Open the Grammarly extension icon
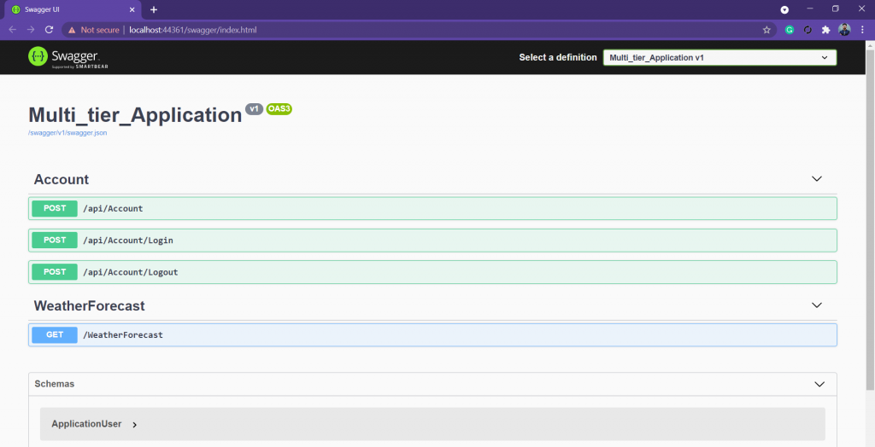 coord(789,30)
